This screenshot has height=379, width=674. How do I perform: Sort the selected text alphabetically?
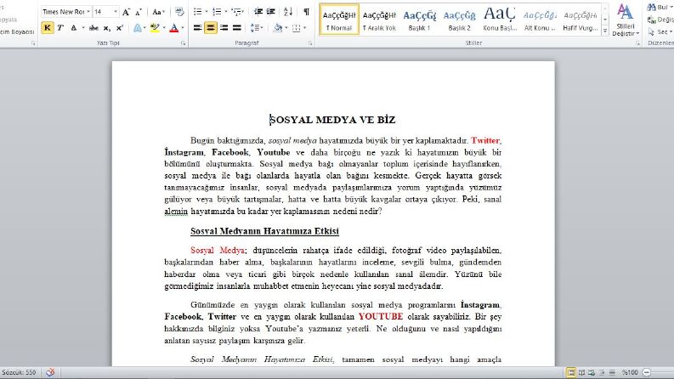(x=288, y=12)
